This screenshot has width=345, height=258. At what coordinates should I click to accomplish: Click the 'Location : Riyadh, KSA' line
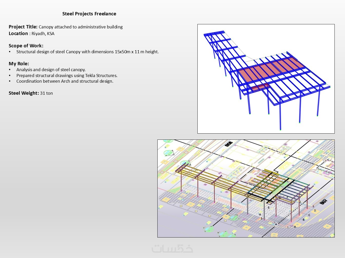(32, 34)
